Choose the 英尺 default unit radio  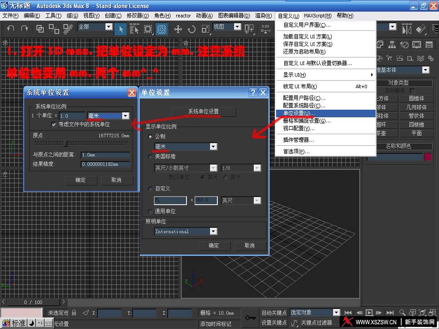tap(203, 177)
